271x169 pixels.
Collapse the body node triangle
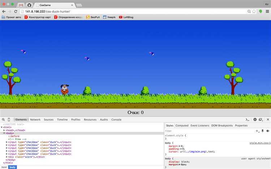point(4,133)
